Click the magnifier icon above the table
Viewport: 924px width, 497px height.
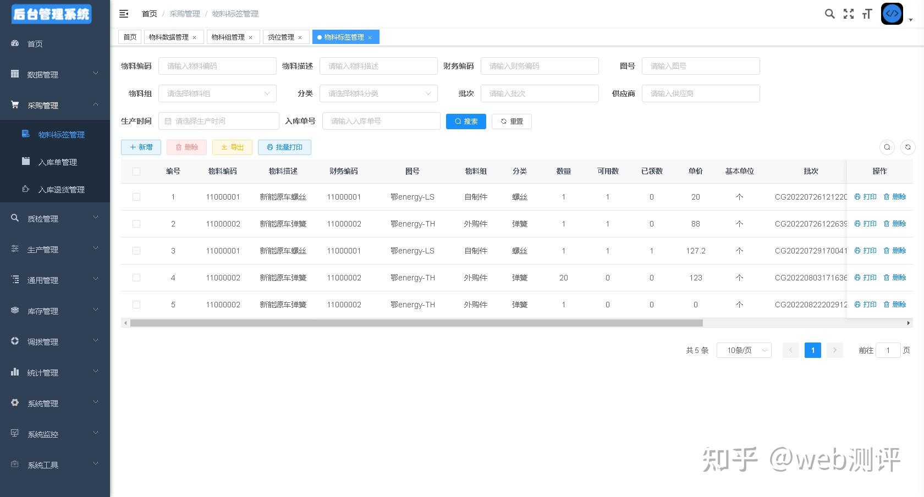887,147
